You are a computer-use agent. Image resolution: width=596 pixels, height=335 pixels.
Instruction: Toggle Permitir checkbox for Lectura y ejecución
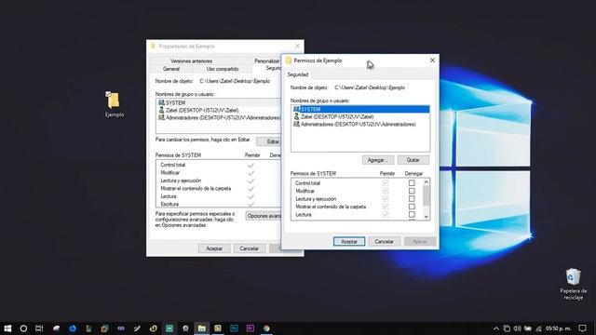click(x=386, y=199)
